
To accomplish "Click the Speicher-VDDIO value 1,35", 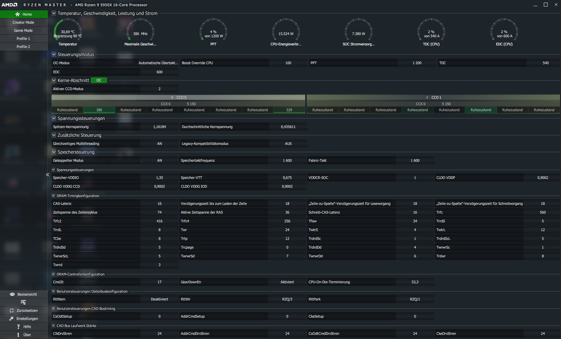I will (160, 178).
